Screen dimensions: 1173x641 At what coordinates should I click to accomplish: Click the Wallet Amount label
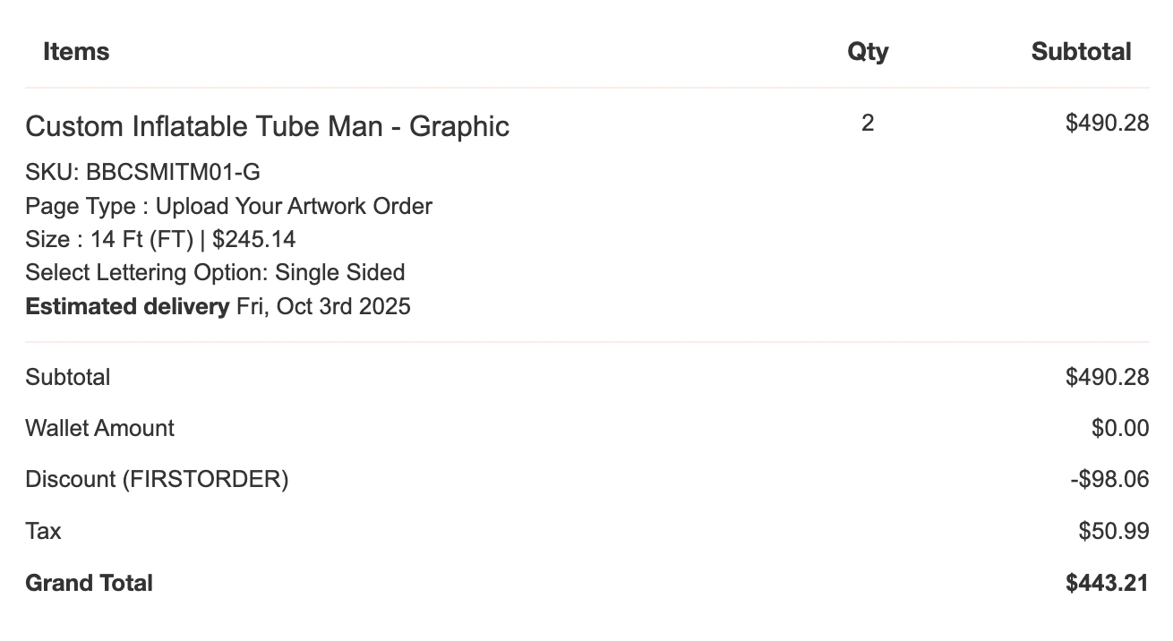[99, 428]
